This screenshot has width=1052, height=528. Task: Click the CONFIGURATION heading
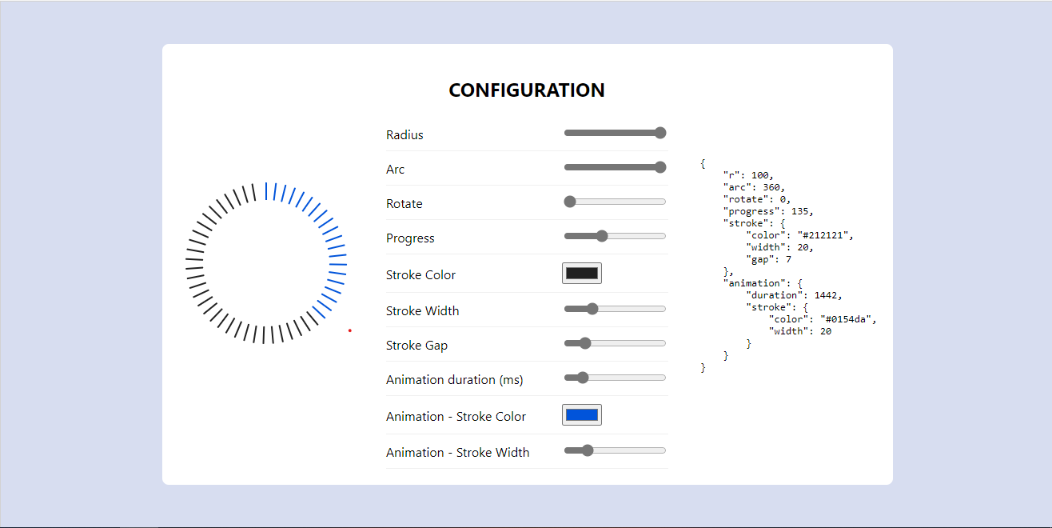click(x=527, y=90)
